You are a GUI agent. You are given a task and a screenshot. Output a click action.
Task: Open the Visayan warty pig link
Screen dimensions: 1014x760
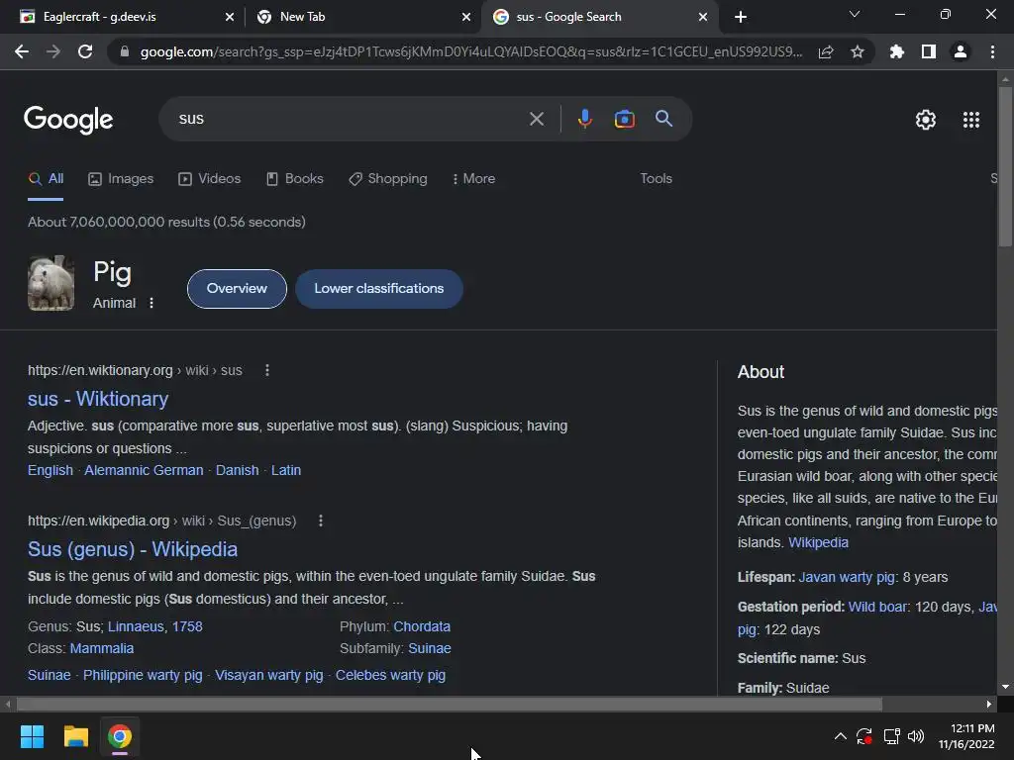(269, 675)
